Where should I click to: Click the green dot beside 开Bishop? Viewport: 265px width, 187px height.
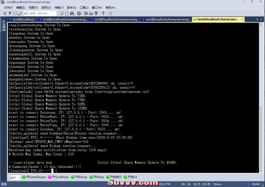[x=73, y=177]
